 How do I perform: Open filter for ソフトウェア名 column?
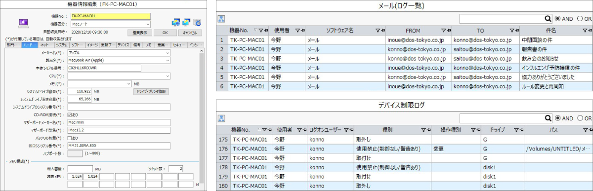[x=378, y=31]
